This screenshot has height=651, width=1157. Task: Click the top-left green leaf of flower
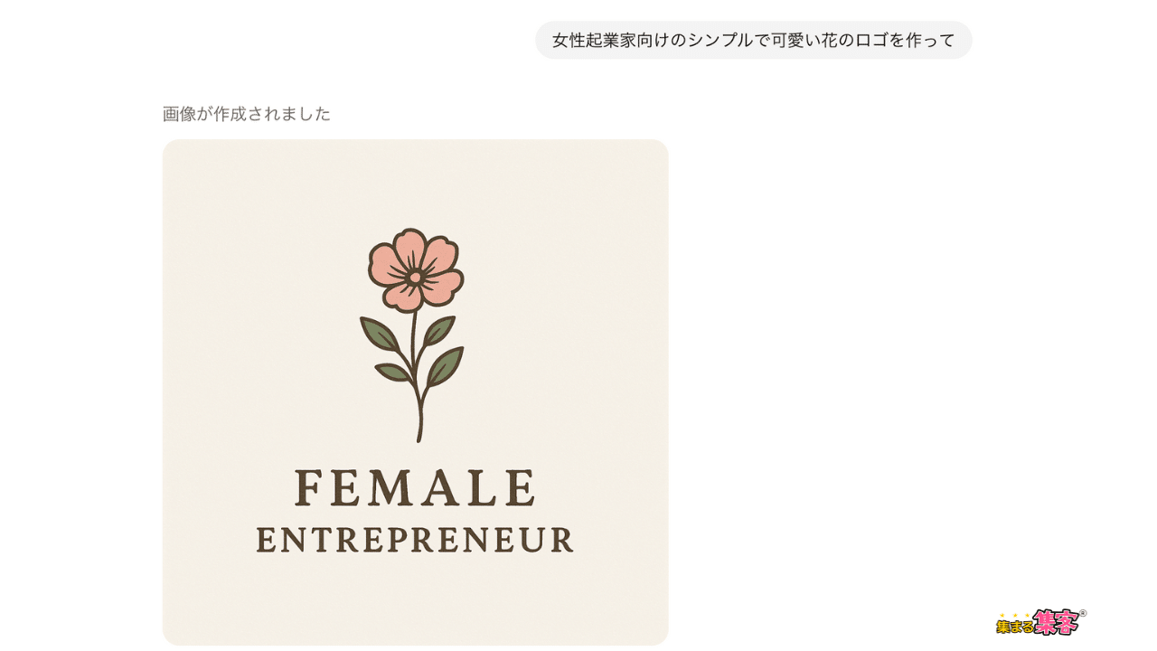[x=378, y=334]
